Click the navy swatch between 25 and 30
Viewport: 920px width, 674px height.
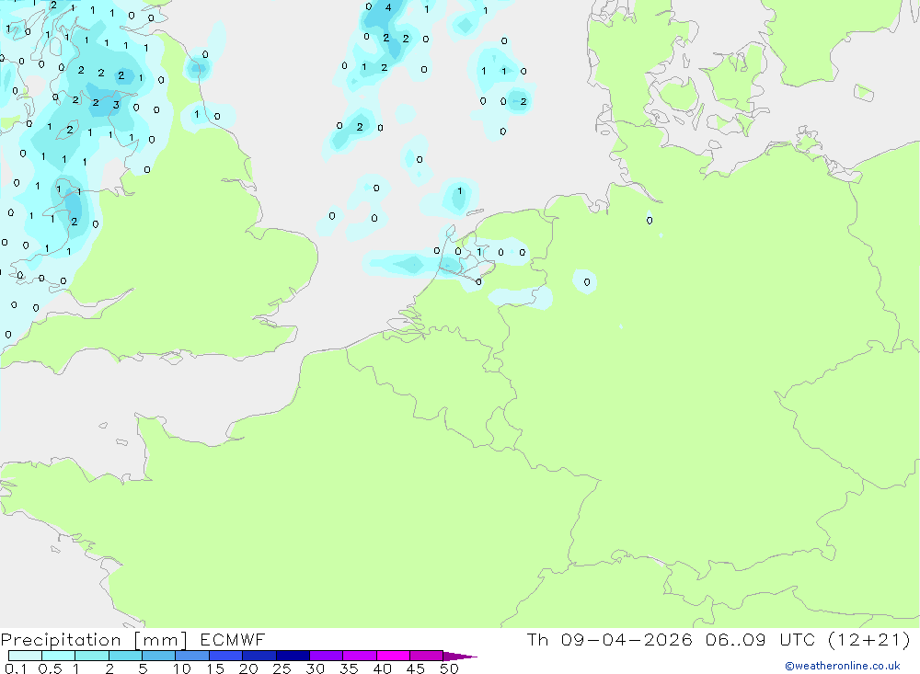293,656
